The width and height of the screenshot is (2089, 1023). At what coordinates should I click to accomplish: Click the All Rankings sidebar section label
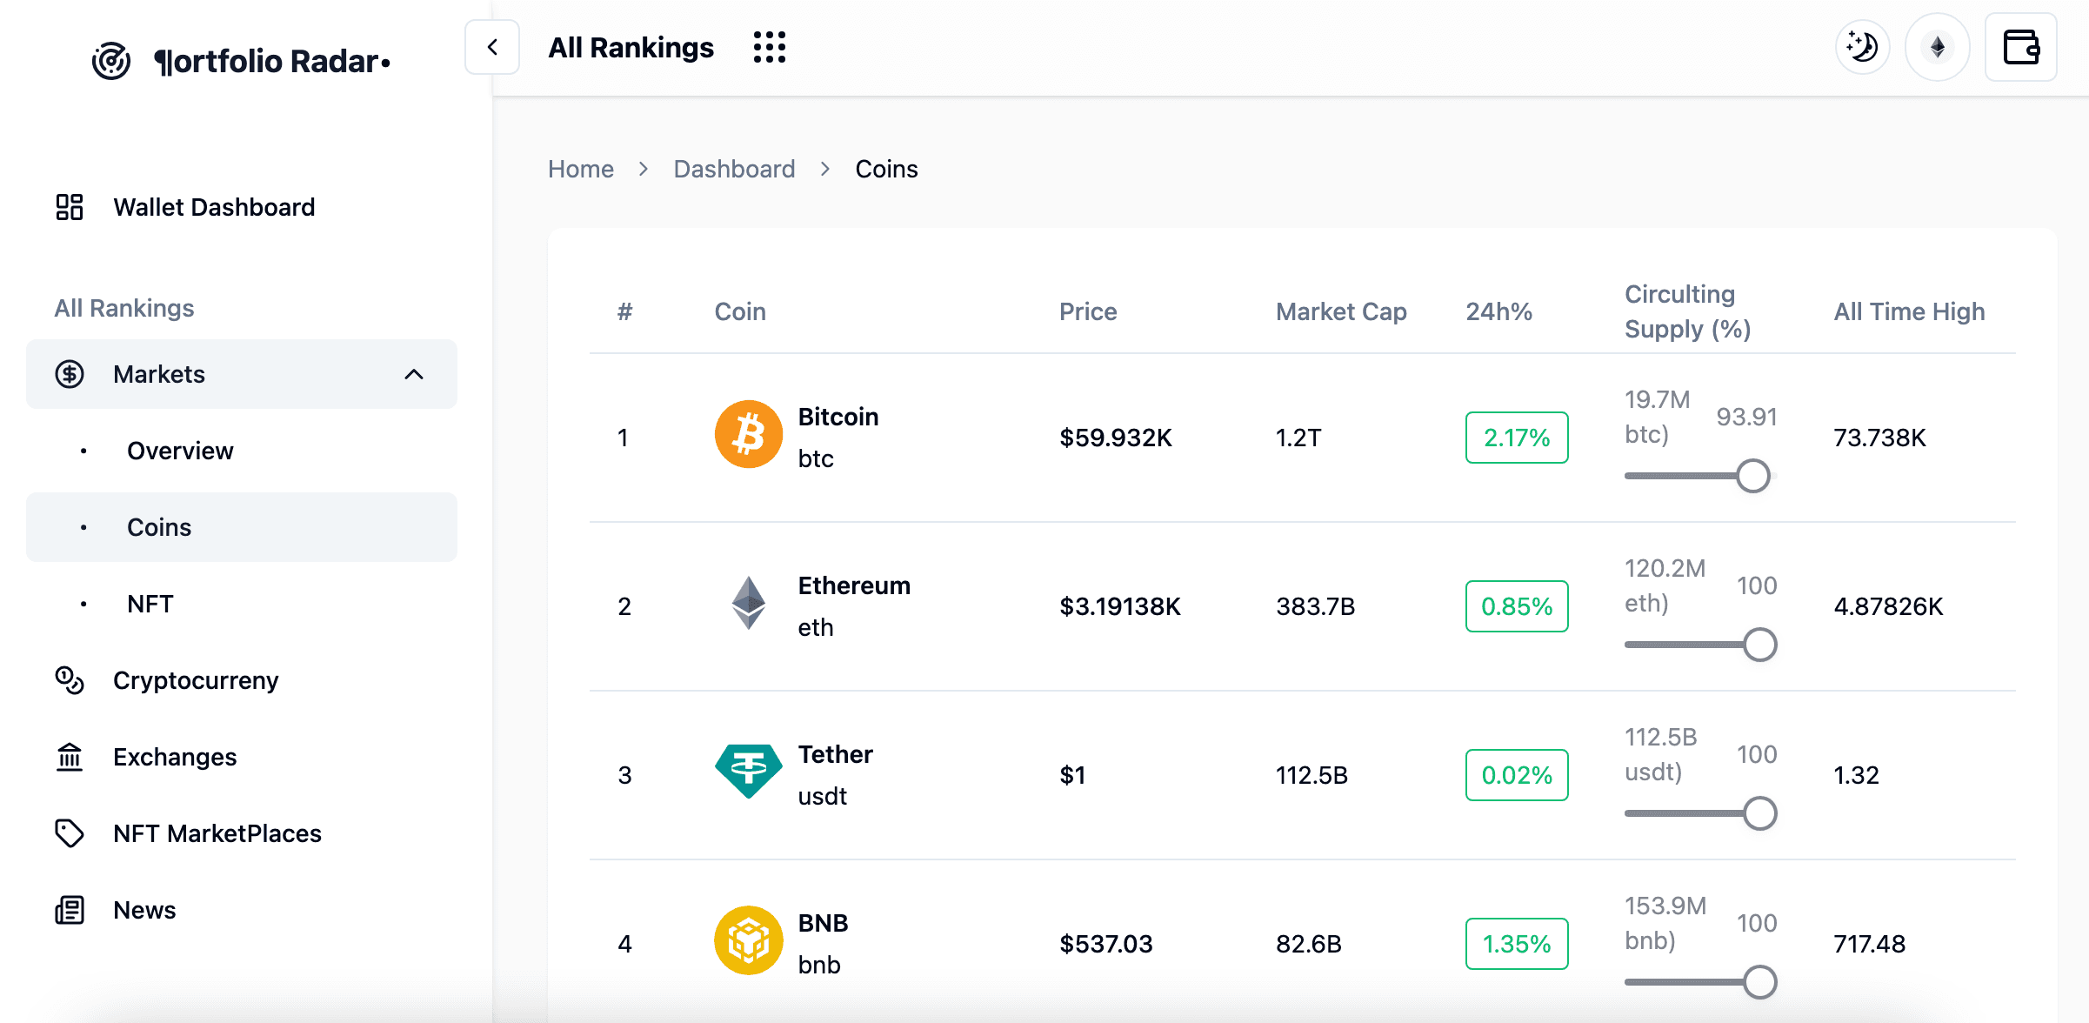[x=124, y=308]
